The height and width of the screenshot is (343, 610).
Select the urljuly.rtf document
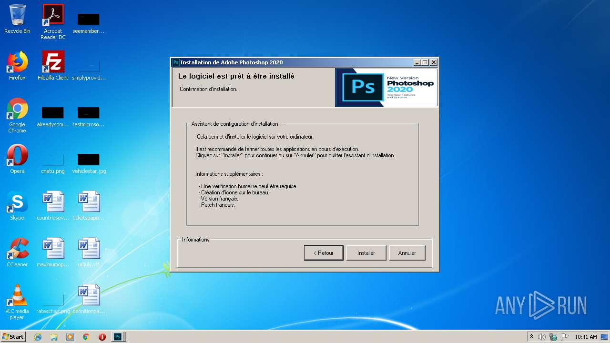pyautogui.click(x=89, y=252)
